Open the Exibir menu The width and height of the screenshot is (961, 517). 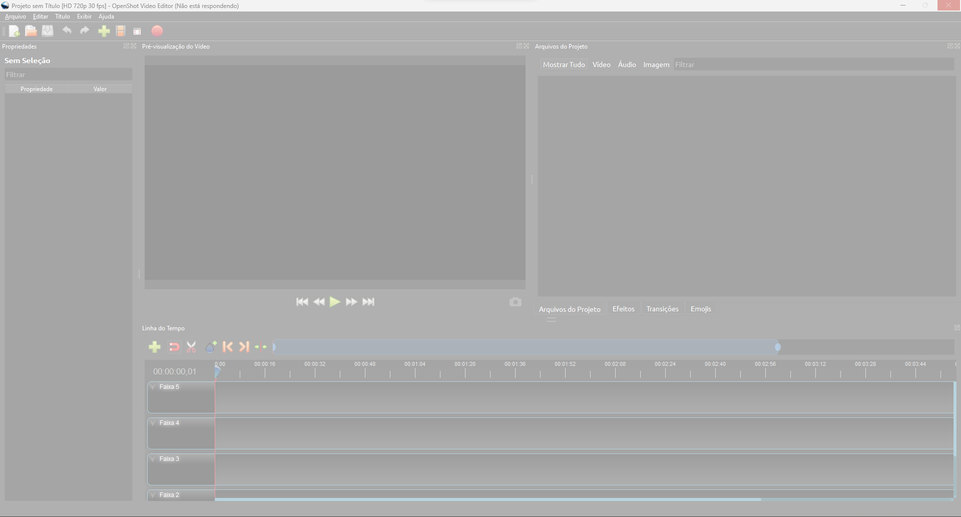point(84,17)
